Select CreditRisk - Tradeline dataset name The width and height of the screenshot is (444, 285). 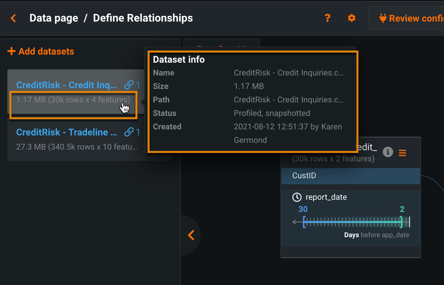coord(67,132)
